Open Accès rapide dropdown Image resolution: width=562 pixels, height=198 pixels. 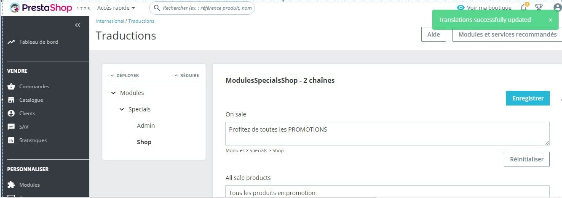(116, 8)
